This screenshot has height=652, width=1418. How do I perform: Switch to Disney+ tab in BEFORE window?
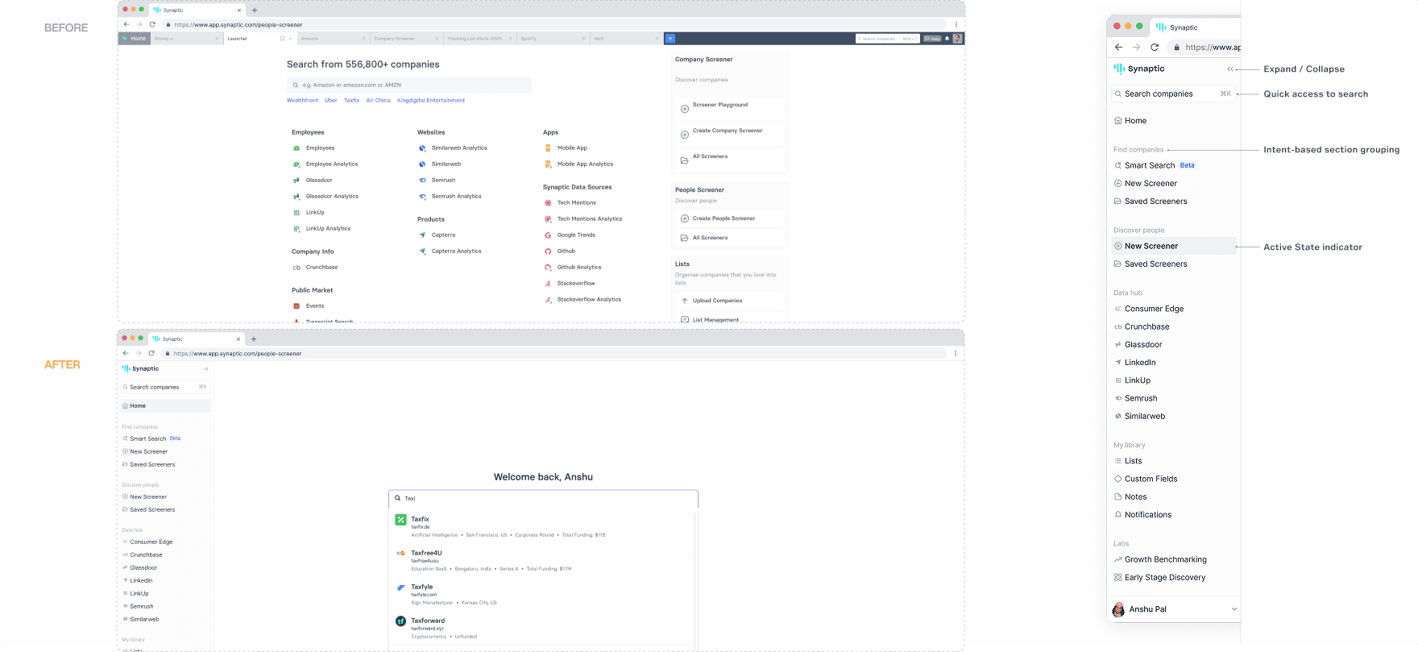185,39
